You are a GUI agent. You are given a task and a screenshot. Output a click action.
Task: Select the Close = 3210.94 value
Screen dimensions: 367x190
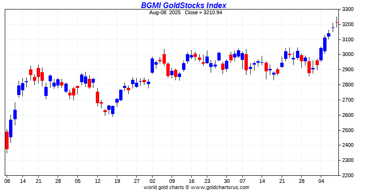(204, 13)
